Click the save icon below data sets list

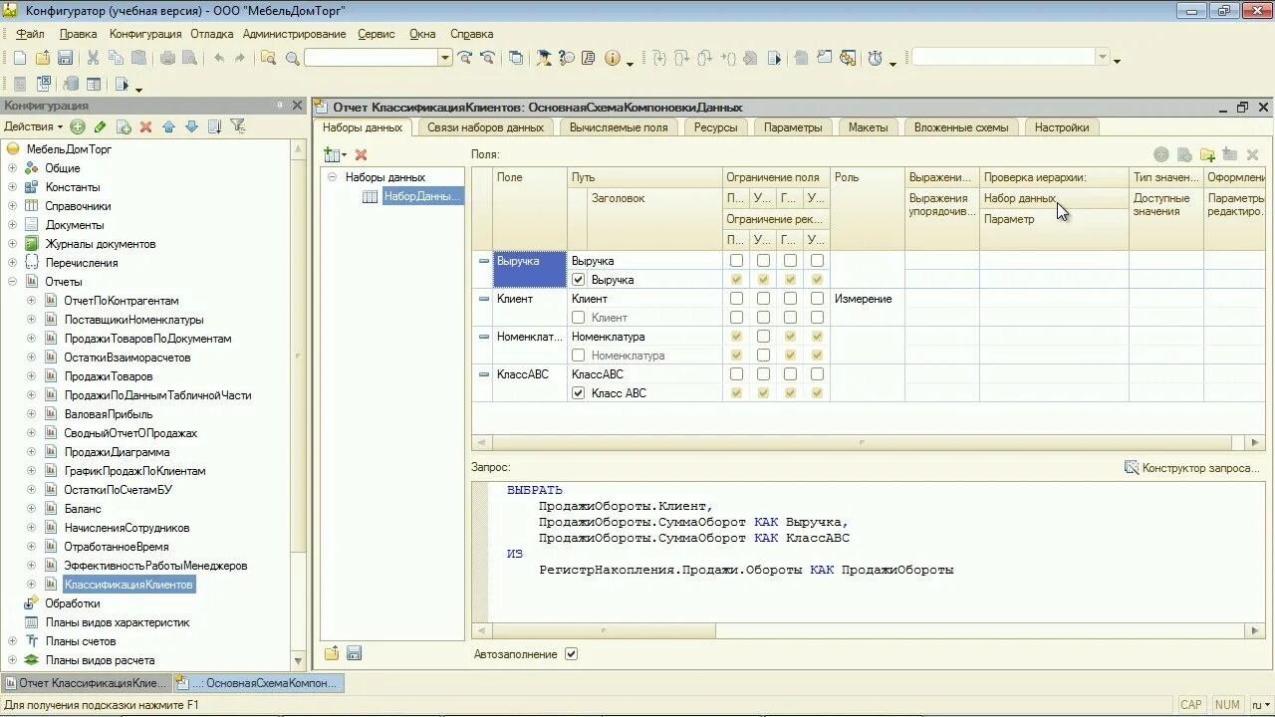point(354,653)
